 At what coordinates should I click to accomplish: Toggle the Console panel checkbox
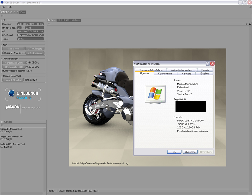(x=2, y=122)
